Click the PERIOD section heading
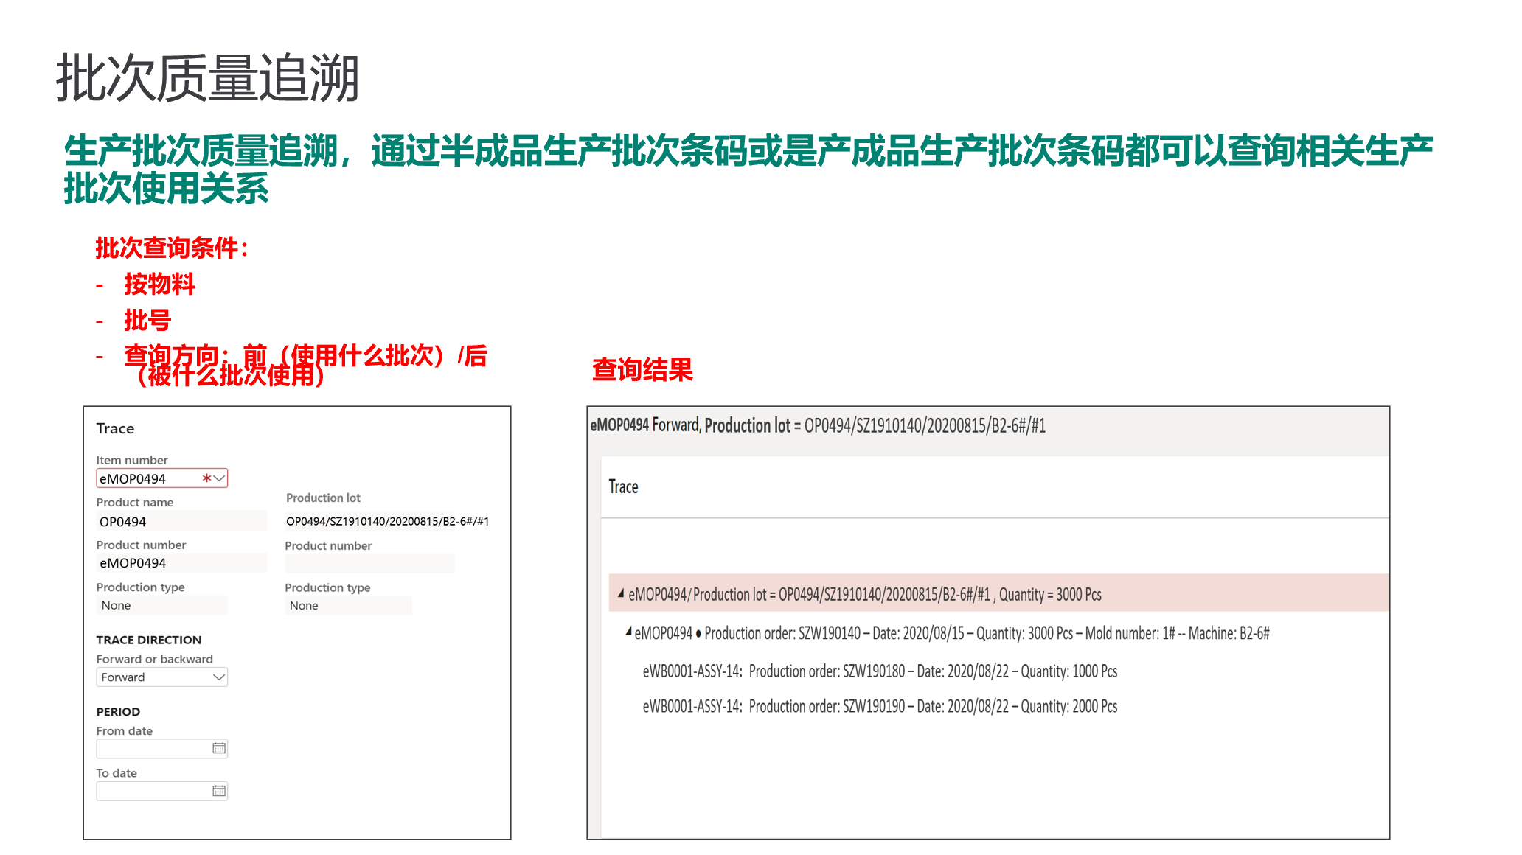The image size is (1522, 855). pos(118,711)
